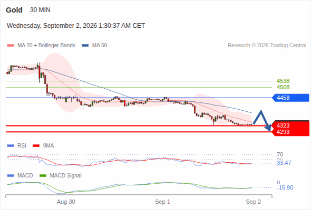This screenshot has width=311, height=210.
Task: Click the '9MA' legend label
Action: [x=48, y=146]
